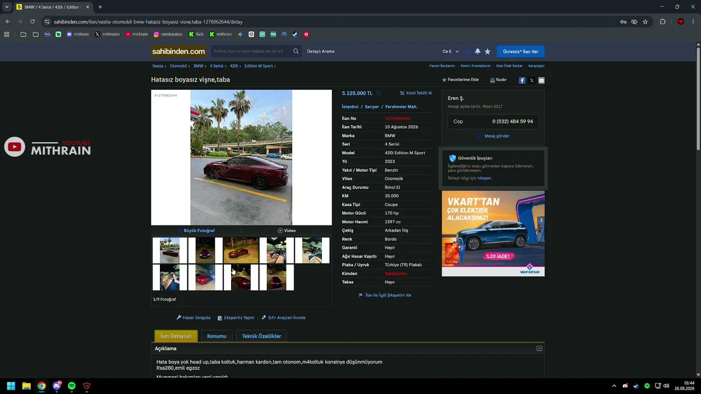Expand the Ce K. account dropdown
The image size is (701, 394).
[x=451, y=51]
